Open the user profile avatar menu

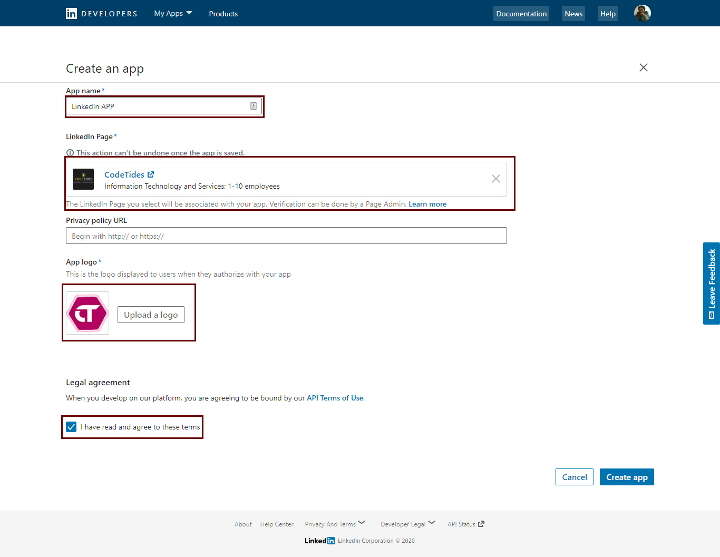(x=642, y=13)
